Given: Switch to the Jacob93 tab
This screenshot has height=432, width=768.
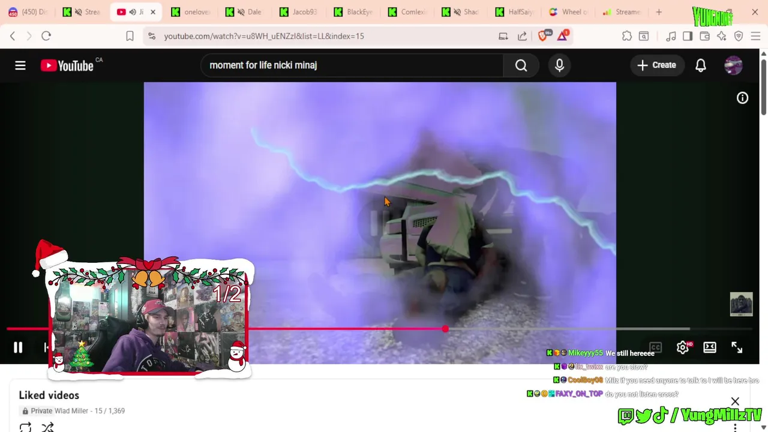Looking at the screenshot, I should click(299, 12).
